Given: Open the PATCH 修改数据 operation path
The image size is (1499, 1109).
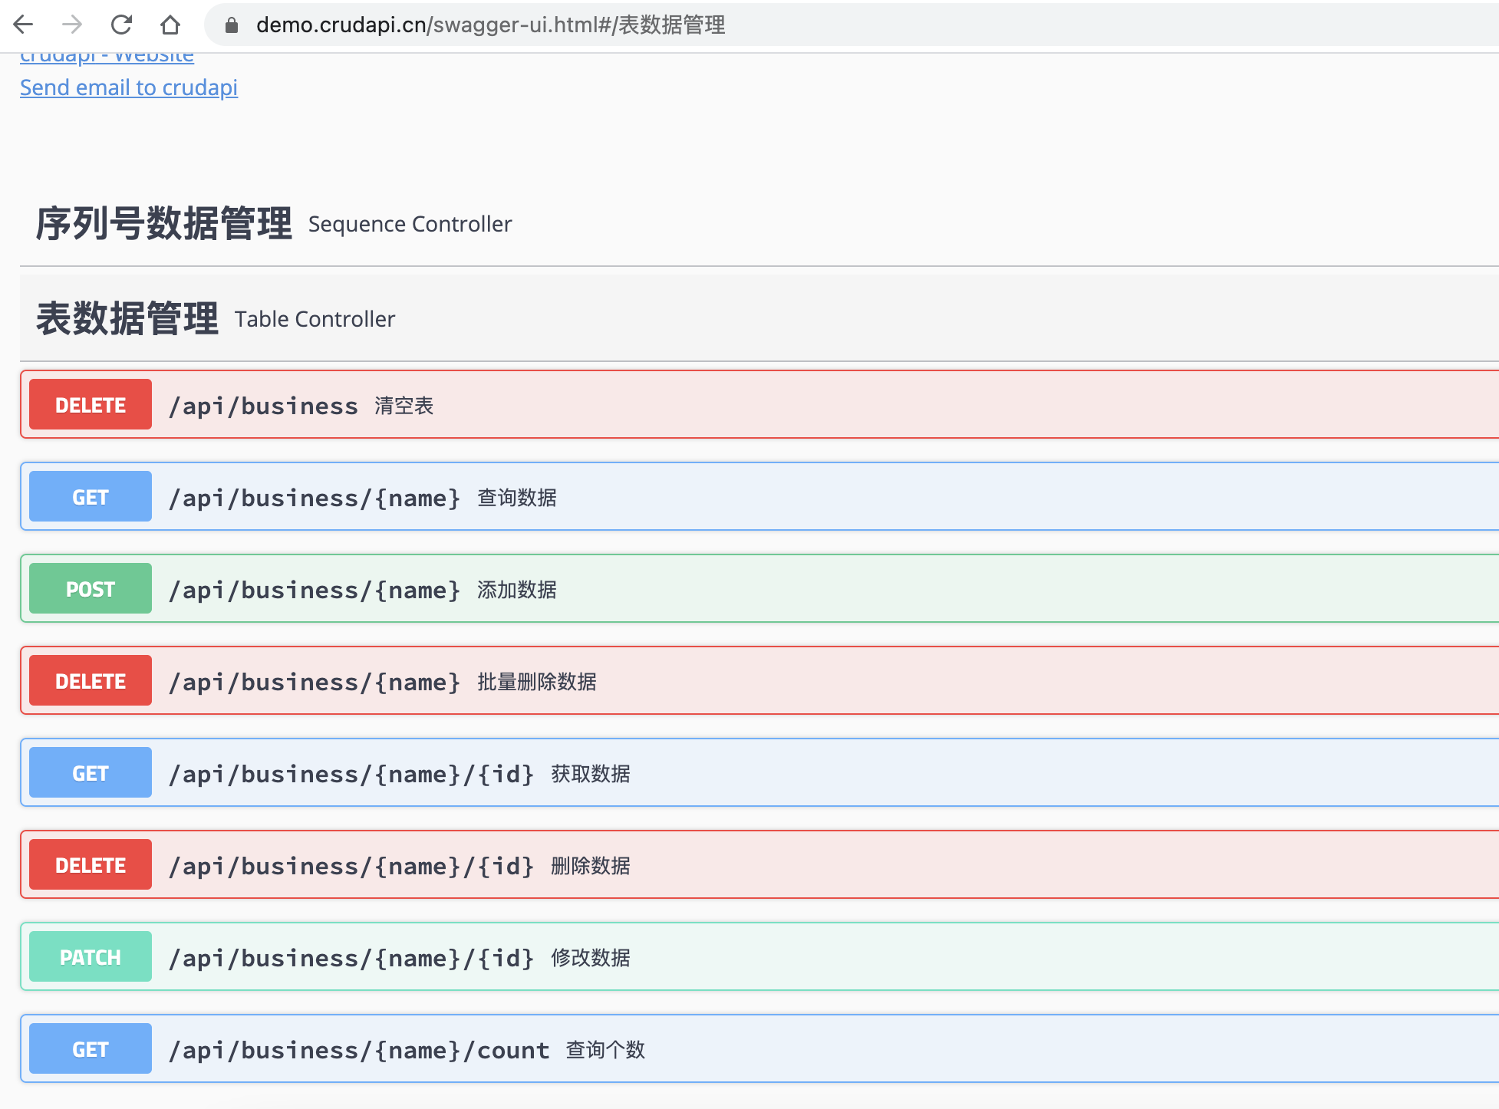Looking at the screenshot, I should 351,958.
